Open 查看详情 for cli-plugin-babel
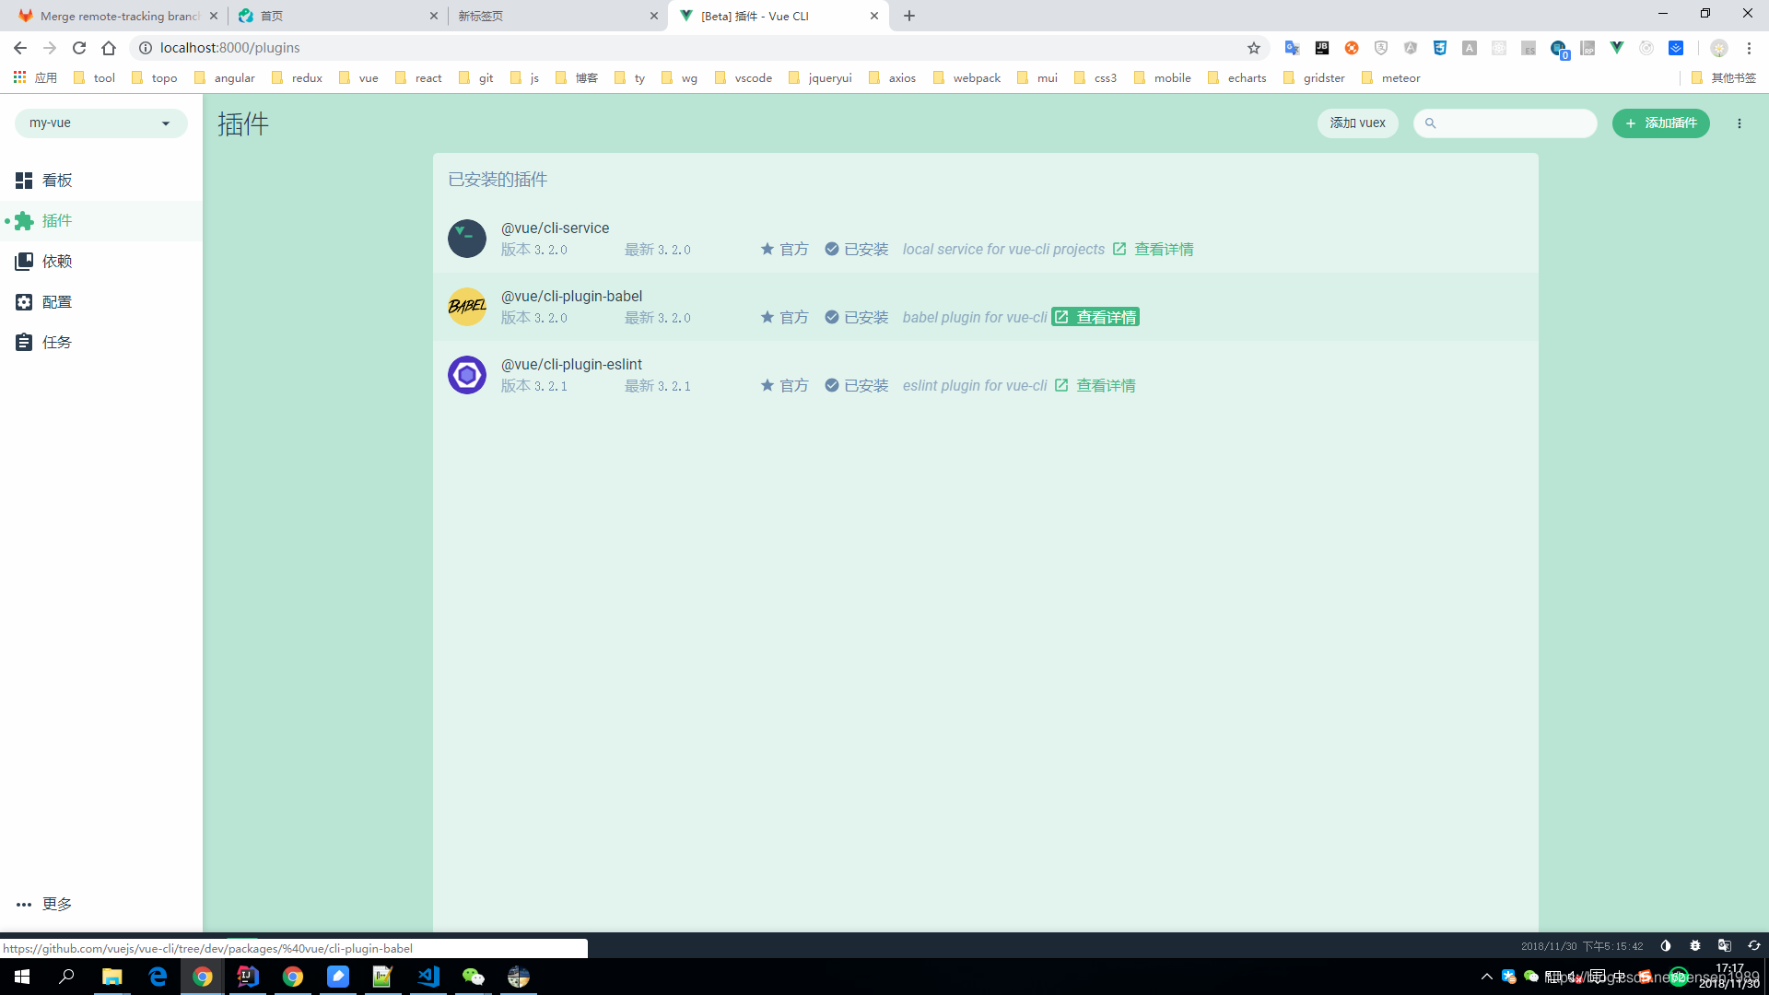1769x995 pixels. 1095,318
